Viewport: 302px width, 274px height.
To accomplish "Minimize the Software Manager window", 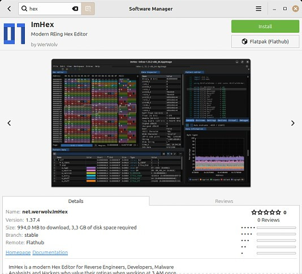I will click(x=274, y=9).
